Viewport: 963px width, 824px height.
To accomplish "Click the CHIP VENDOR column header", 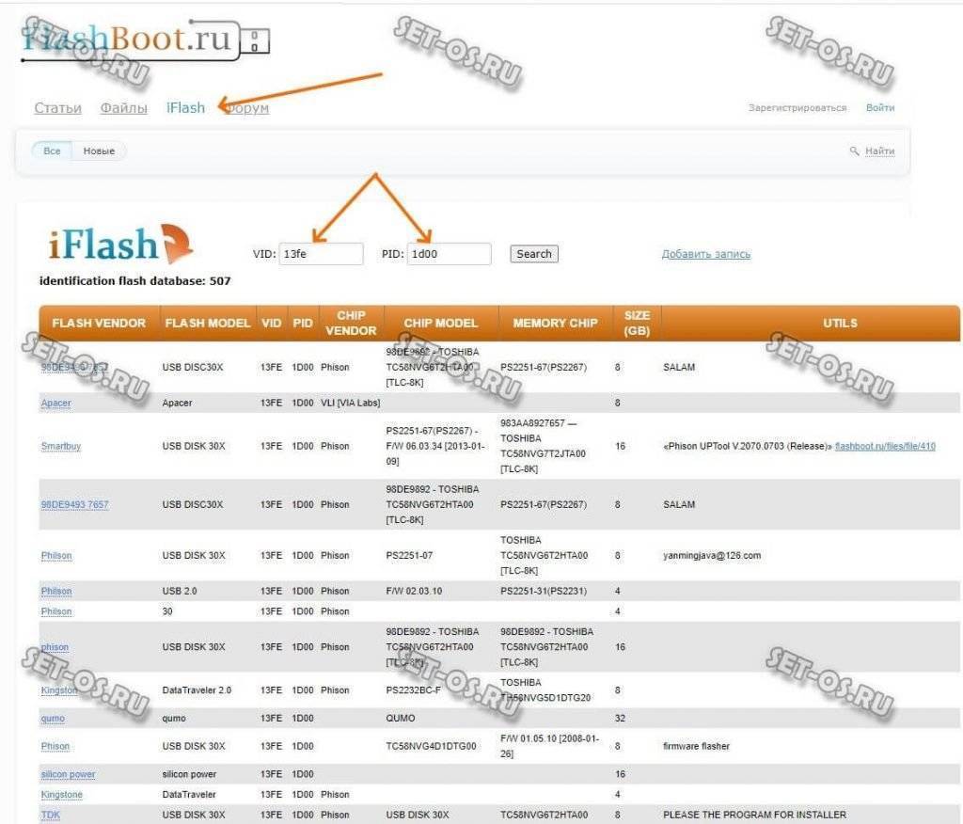I will (x=351, y=324).
